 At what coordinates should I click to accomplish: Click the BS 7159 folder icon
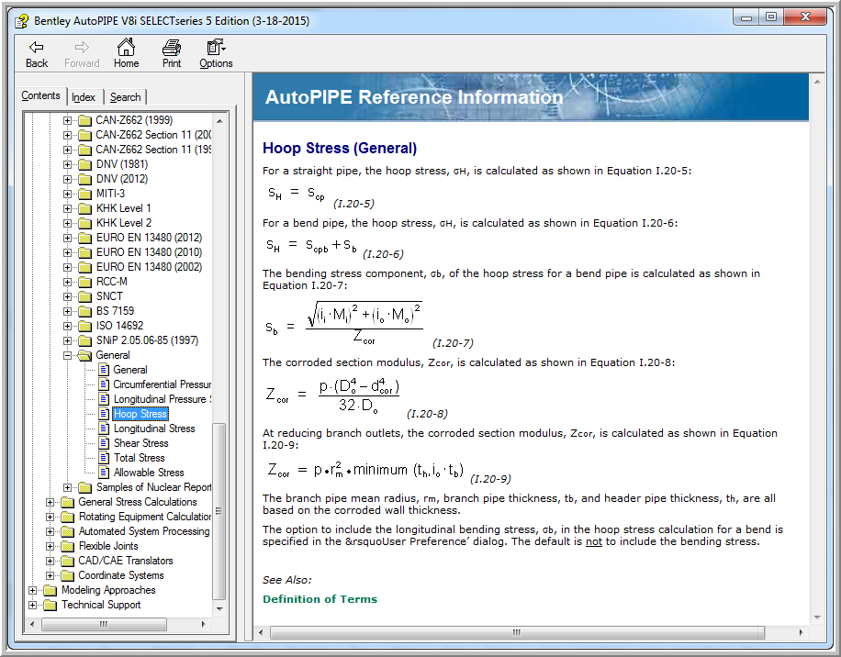click(84, 311)
